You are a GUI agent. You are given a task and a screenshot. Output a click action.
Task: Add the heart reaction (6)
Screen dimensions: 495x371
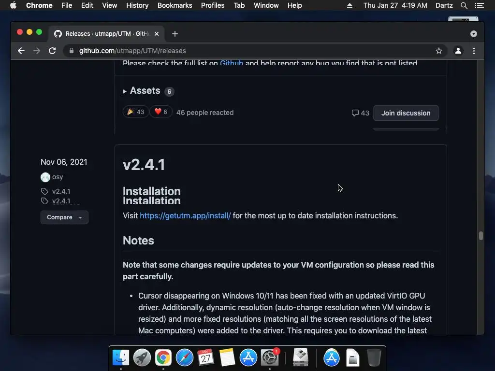[x=160, y=112]
